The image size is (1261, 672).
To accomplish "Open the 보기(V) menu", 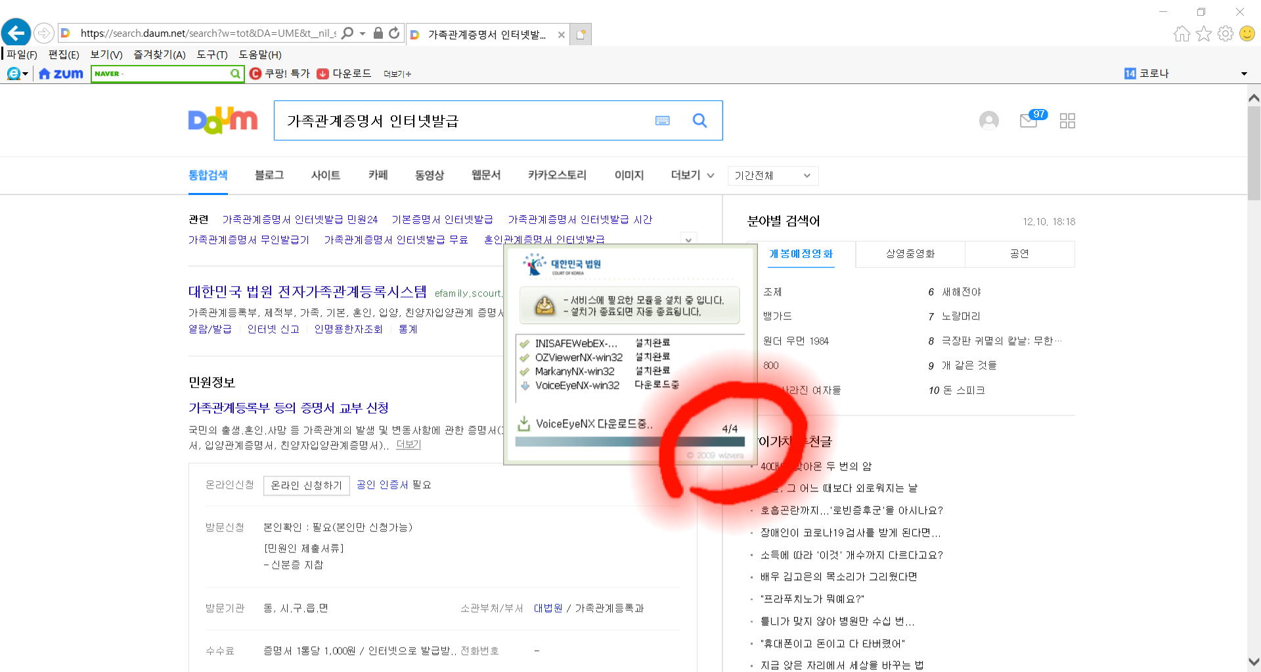I will pos(106,54).
